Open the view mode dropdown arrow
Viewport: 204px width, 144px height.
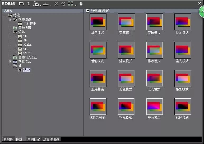pyautogui.click(x=76, y=5)
